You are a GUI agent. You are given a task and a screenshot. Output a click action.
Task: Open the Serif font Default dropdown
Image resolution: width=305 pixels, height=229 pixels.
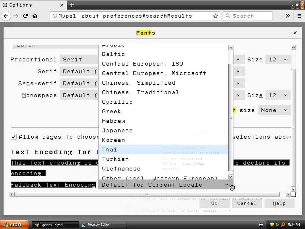pos(79,72)
